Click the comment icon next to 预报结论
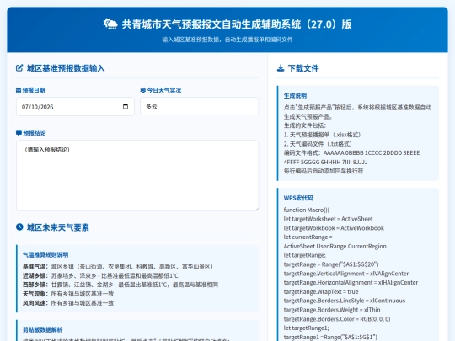This screenshot has height=341, width=455. 19,133
